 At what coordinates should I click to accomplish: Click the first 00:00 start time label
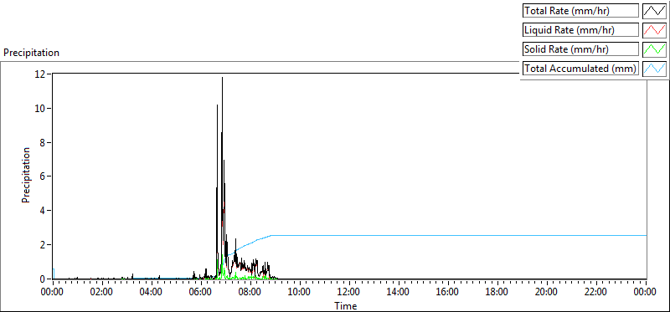point(53,292)
